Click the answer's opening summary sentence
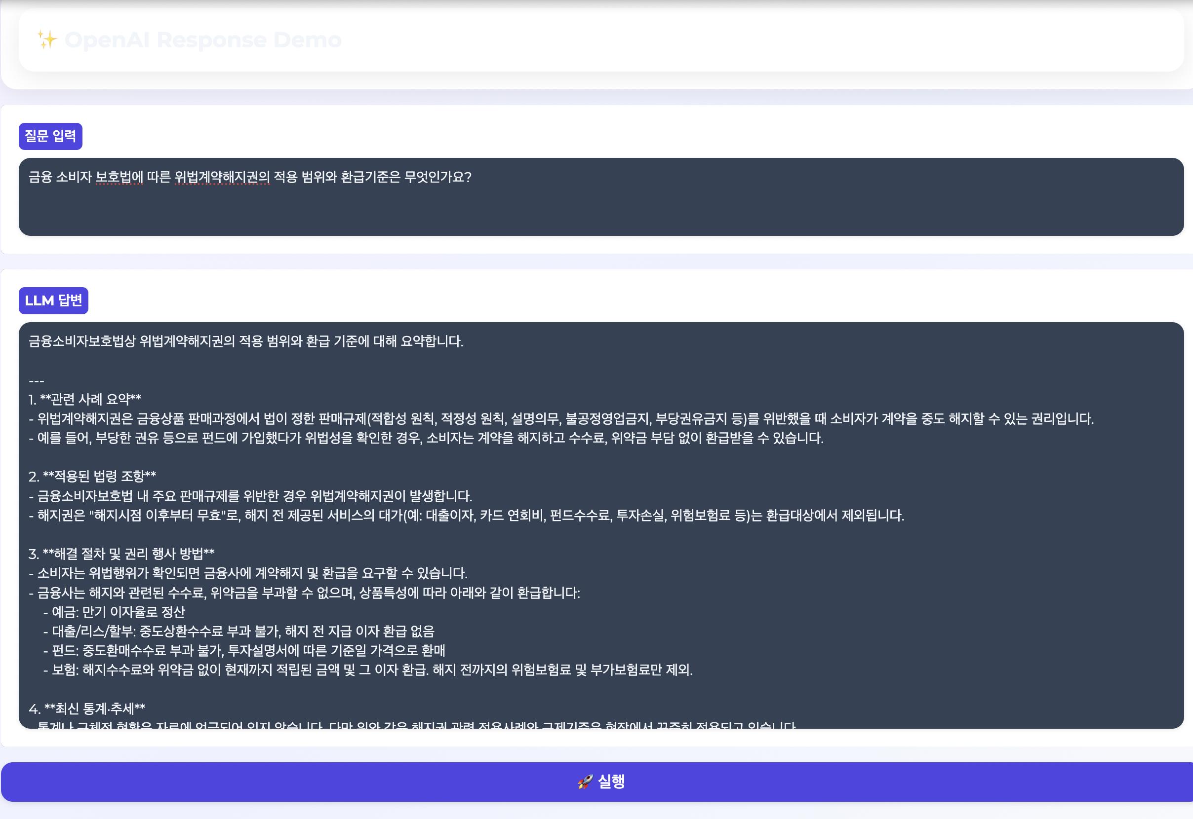This screenshot has width=1193, height=819. point(246,341)
